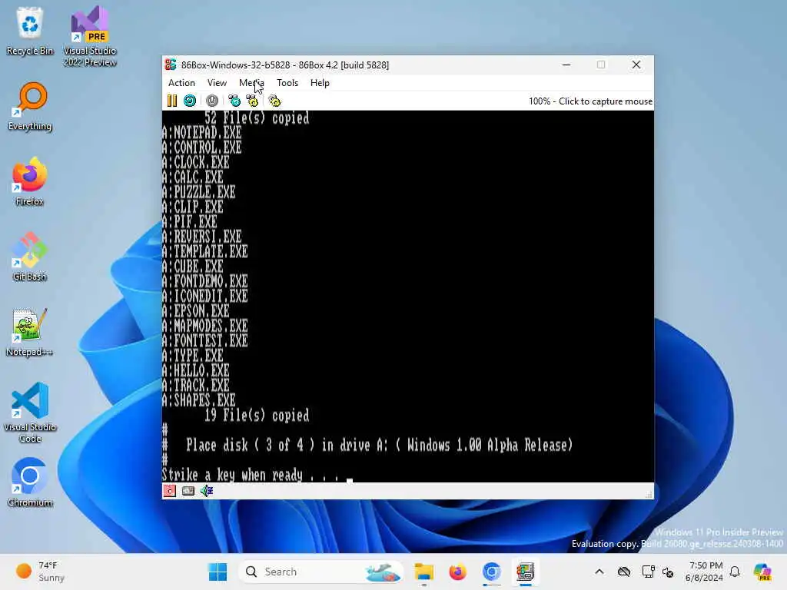This screenshot has width=787, height=590.
Task: Click the 86Box app icon in title bar
Action: (x=171, y=65)
